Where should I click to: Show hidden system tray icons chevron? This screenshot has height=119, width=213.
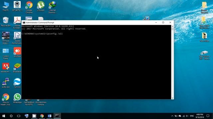click(172, 116)
